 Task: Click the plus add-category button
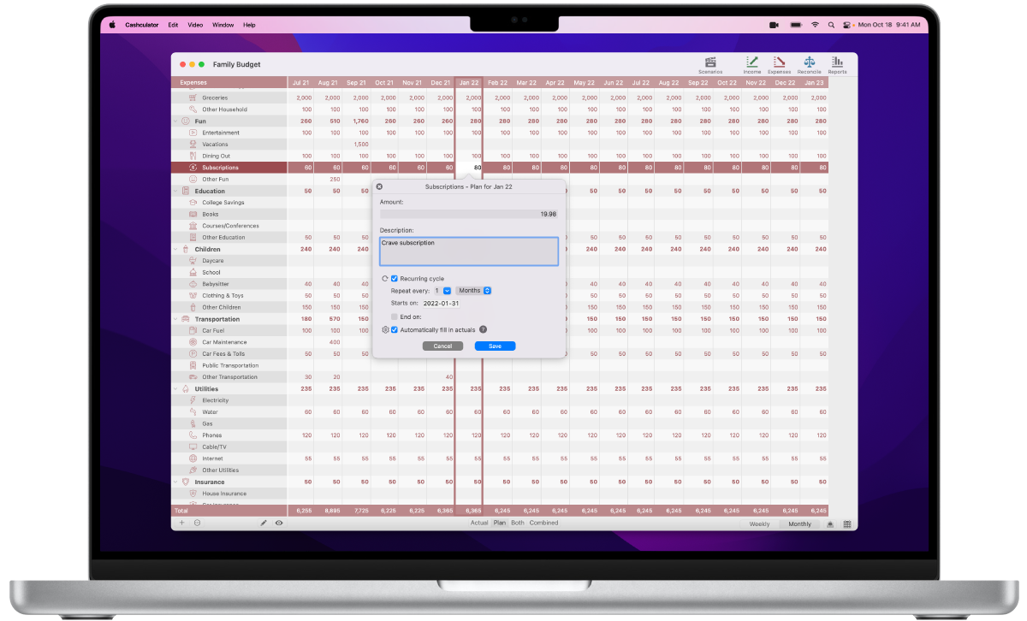[181, 523]
